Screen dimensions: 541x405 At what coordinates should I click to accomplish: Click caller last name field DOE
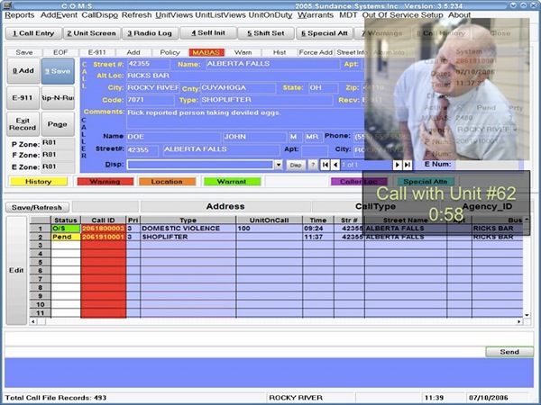[x=173, y=137]
